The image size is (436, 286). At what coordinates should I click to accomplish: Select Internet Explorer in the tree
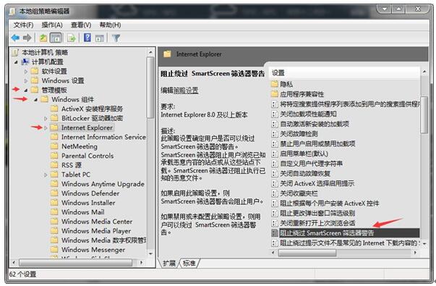[x=87, y=127]
